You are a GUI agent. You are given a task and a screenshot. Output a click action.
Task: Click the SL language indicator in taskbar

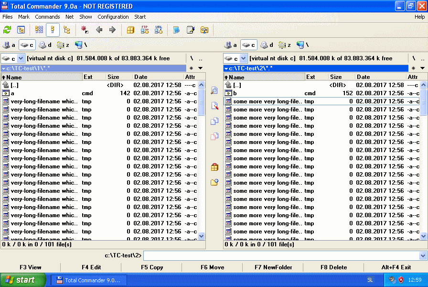point(370,280)
